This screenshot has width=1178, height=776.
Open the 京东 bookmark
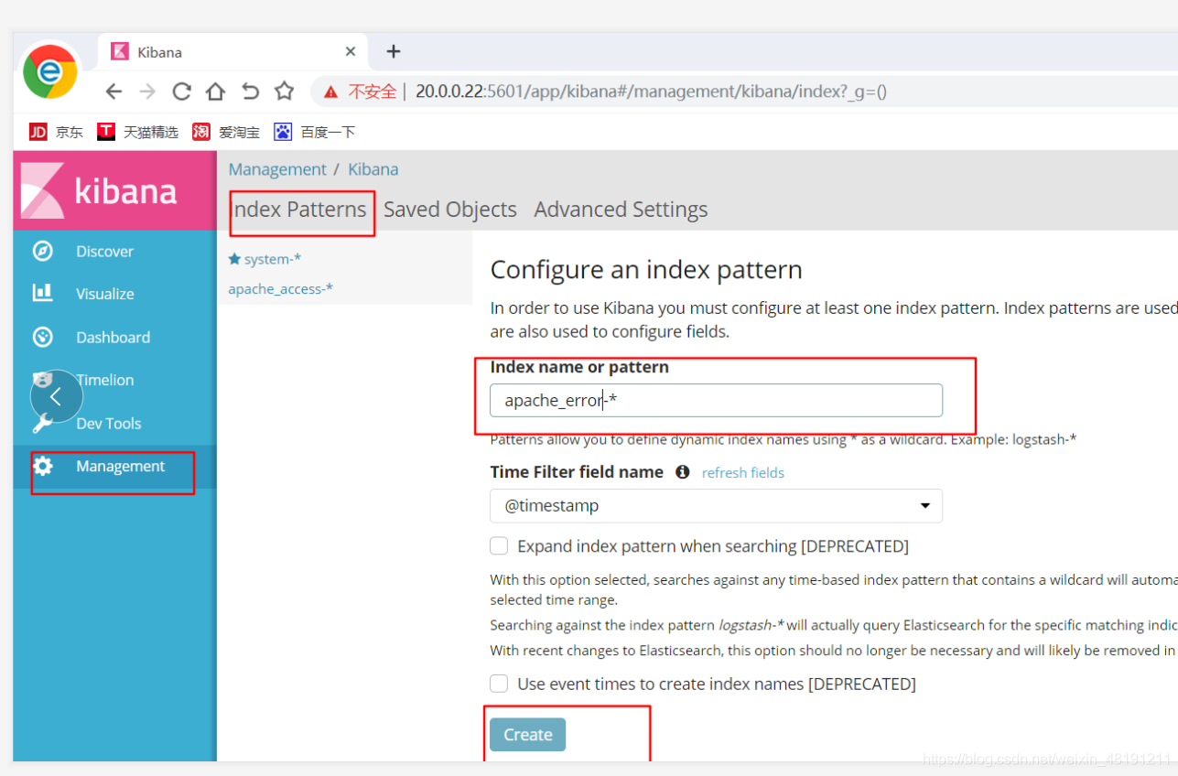point(56,132)
